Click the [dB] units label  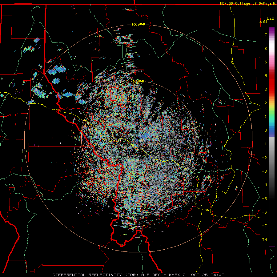[263, 21]
